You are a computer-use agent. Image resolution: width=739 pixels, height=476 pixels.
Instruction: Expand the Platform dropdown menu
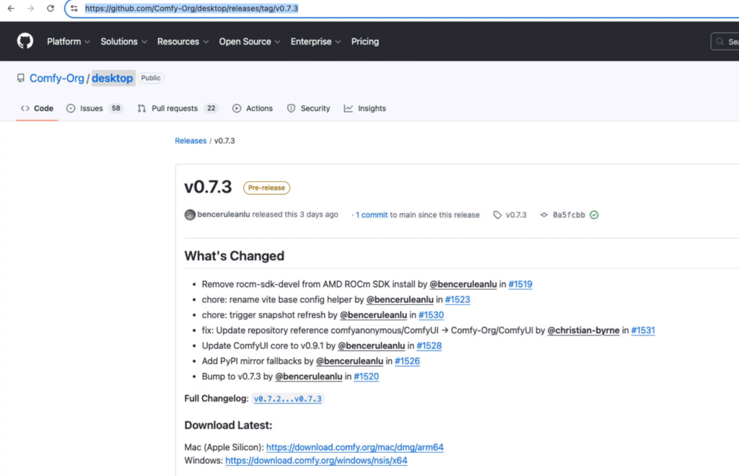click(x=69, y=42)
